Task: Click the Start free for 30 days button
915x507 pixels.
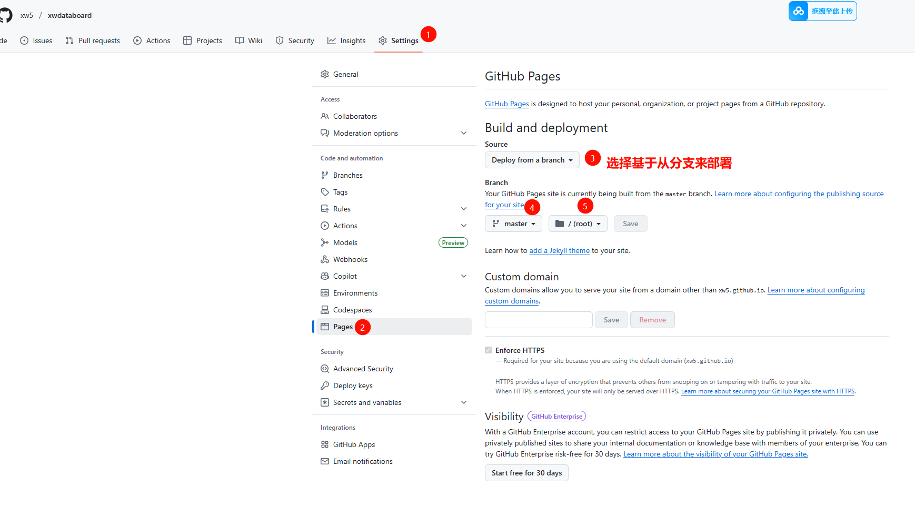Action: click(526, 473)
